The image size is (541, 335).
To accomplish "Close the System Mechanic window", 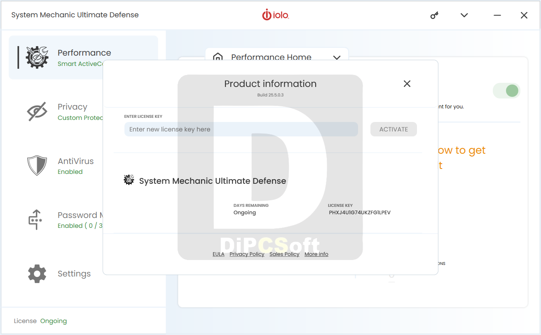I will click(x=524, y=15).
